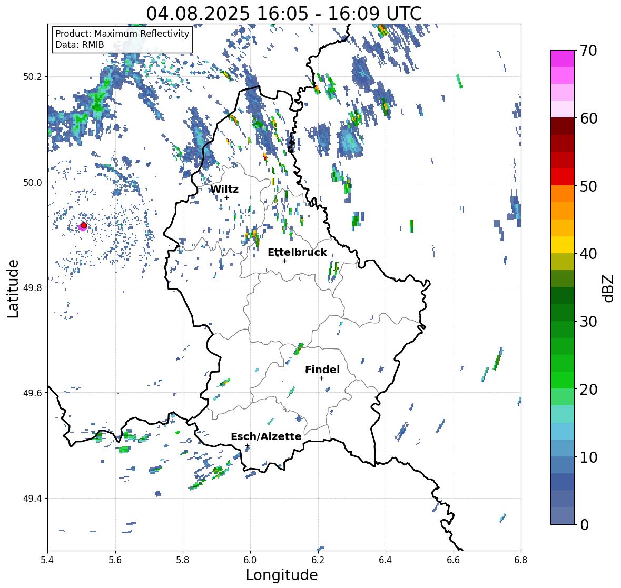
Task: Click the Esch/Alzette city label
Action: point(266,436)
